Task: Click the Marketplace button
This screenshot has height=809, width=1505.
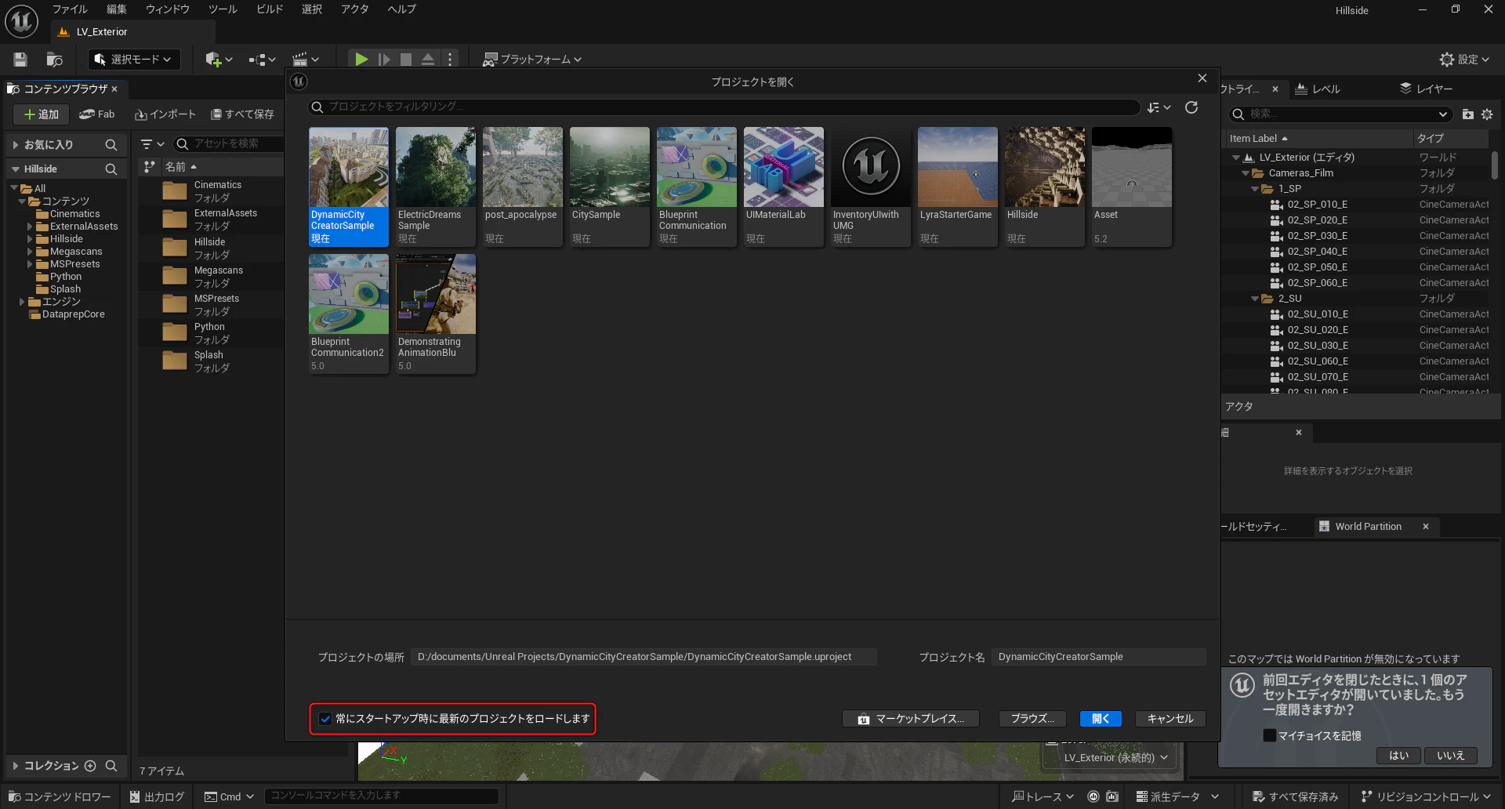Action: 911,719
